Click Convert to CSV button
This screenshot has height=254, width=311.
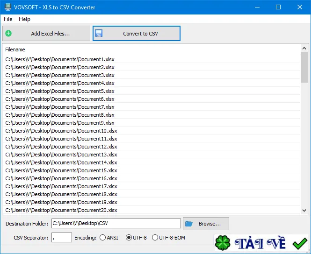tap(137, 34)
